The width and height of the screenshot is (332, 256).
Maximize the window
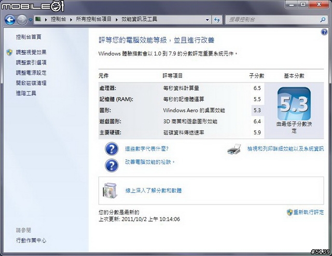[x=303, y=4]
